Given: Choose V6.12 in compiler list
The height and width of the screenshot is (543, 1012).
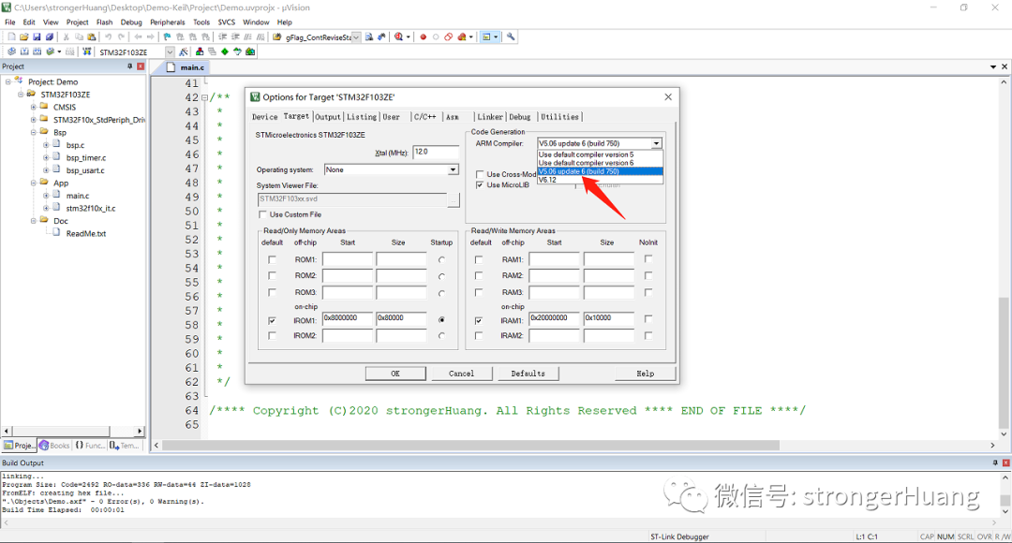Looking at the screenshot, I should click(600, 180).
